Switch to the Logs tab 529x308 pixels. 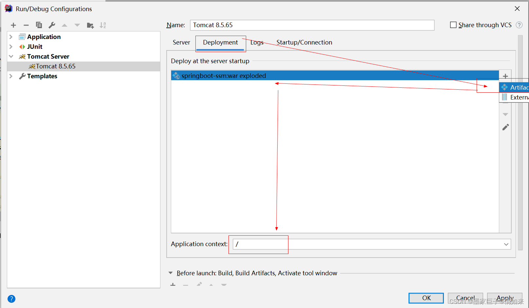point(257,43)
